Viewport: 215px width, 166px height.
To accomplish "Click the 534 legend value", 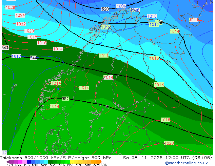I will 53,165.
